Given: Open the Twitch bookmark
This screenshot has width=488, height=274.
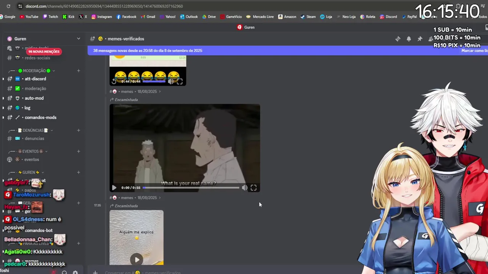Looking at the screenshot, I should [50, 17].
